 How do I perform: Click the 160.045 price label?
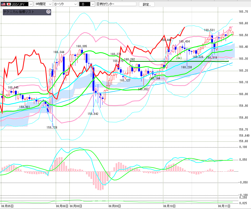click(13, 88)
